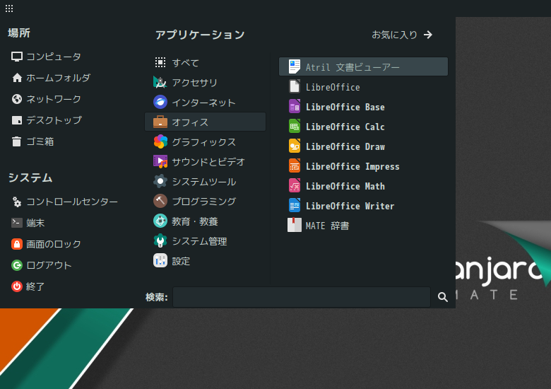Click the LibreOffice Writer blue icon
Screen dimensions: 551x389
(x=295, y=205)
